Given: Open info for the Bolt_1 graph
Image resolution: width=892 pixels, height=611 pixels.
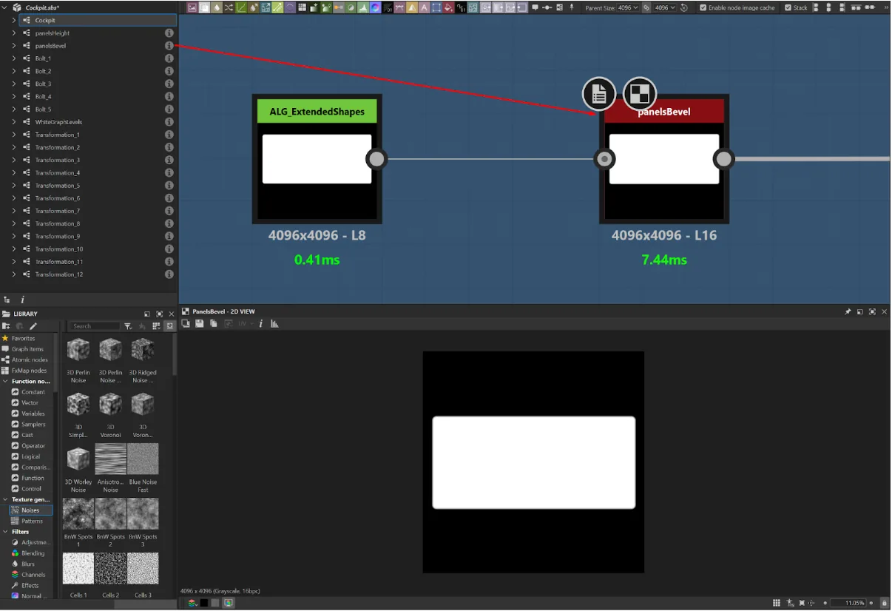Looking at the screenshot, I should 169,58.
